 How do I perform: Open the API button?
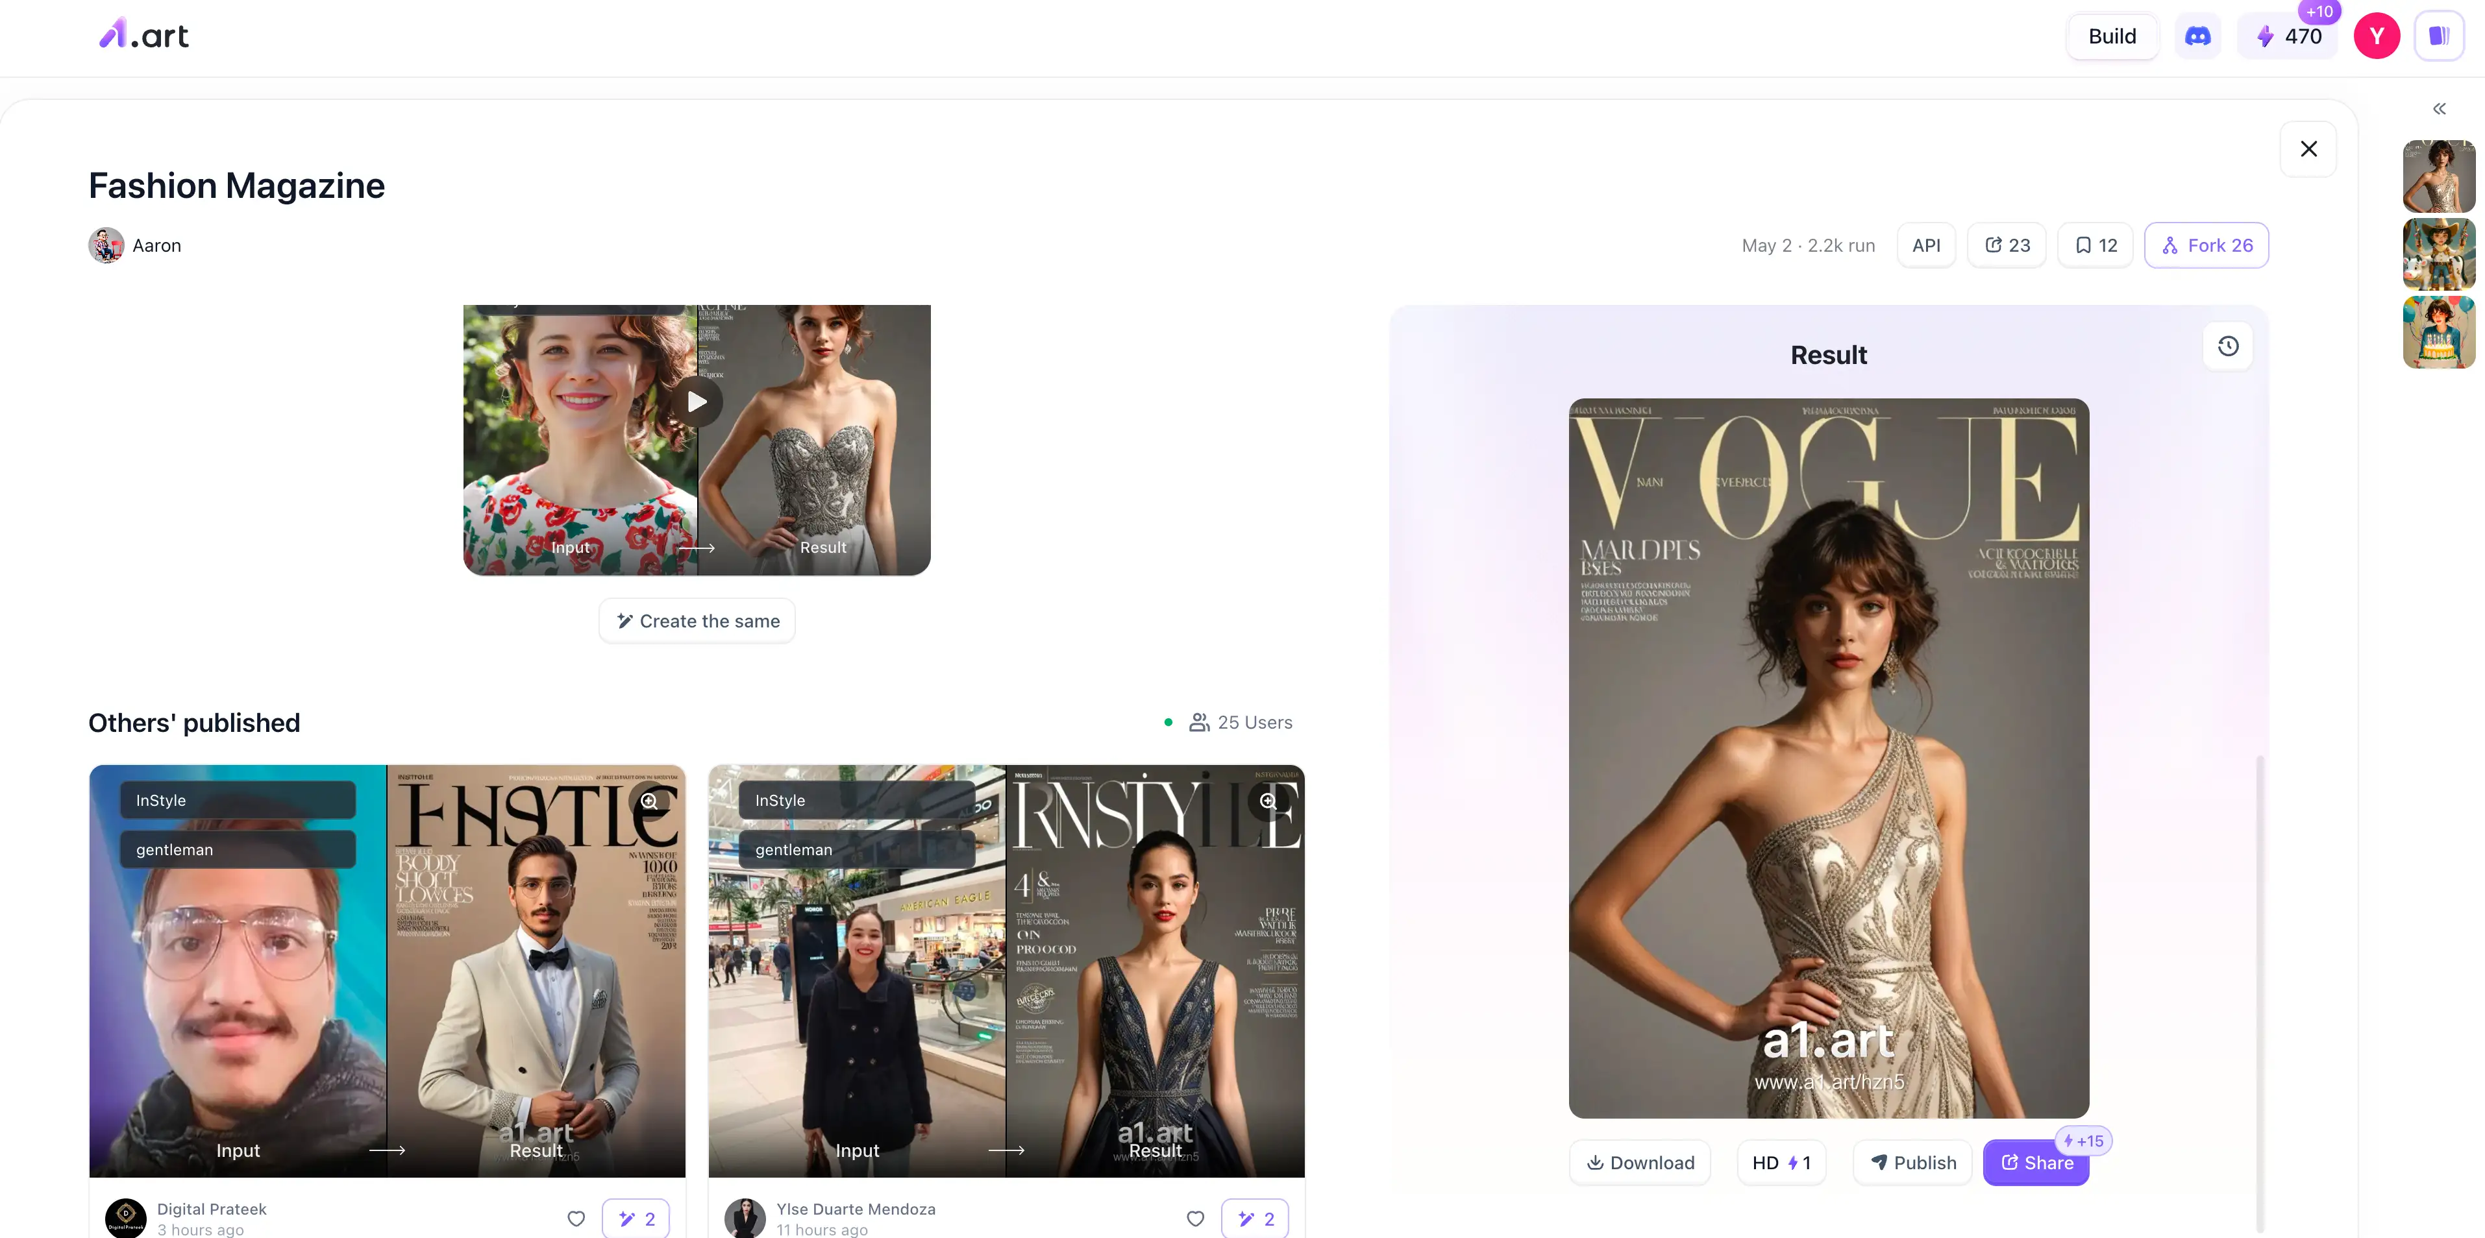pyautogui.click(x=1925, y=246)
